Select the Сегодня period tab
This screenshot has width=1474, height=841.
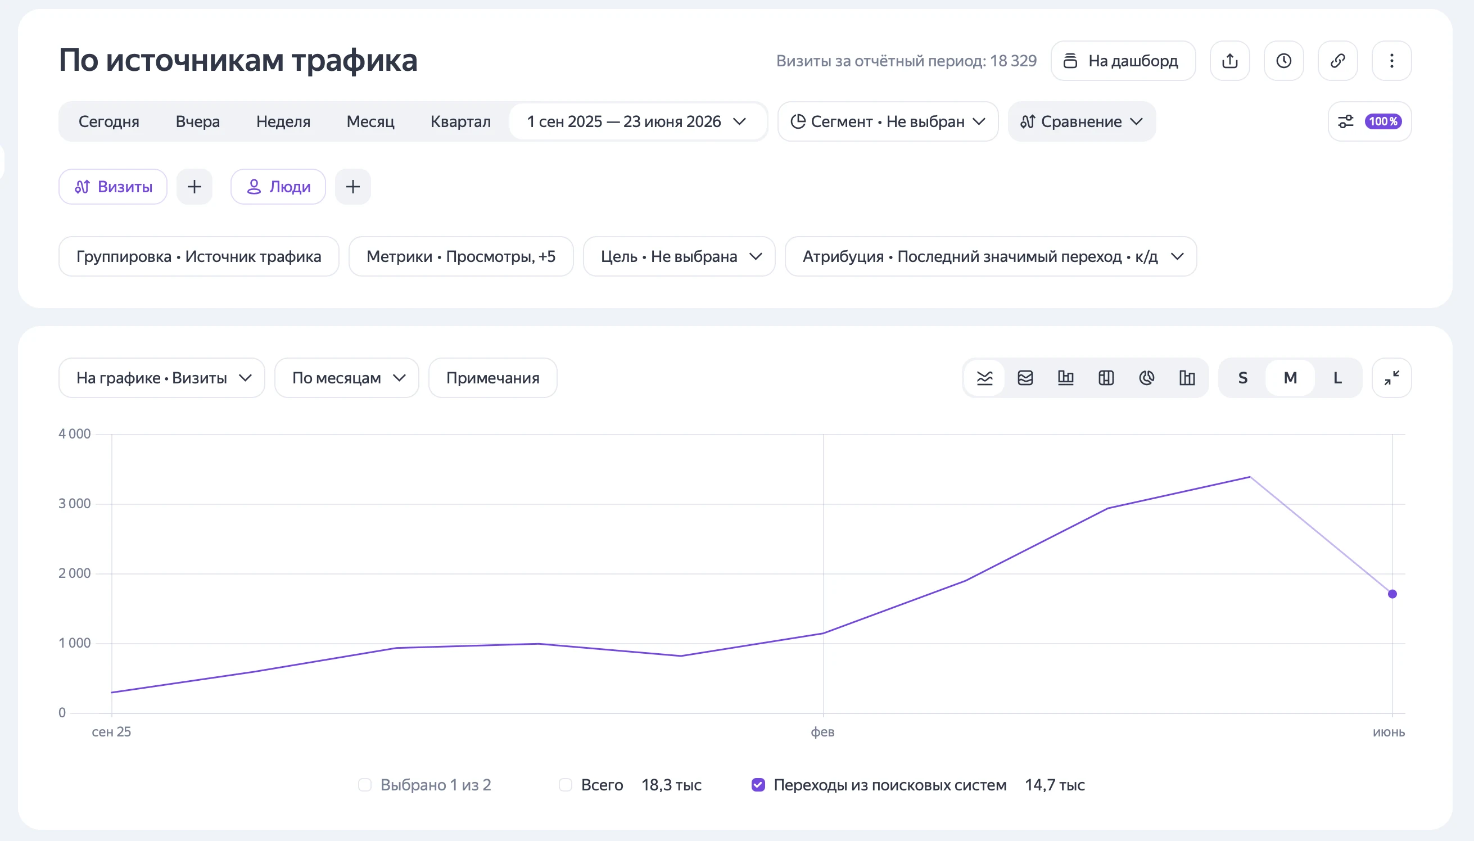coord(108,121)
